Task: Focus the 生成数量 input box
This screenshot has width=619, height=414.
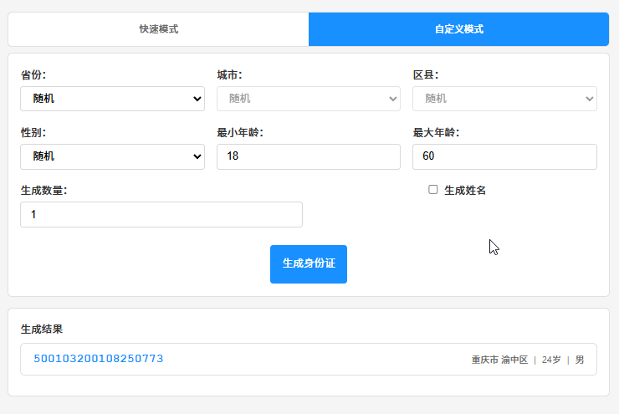Action: pos(161,214)
